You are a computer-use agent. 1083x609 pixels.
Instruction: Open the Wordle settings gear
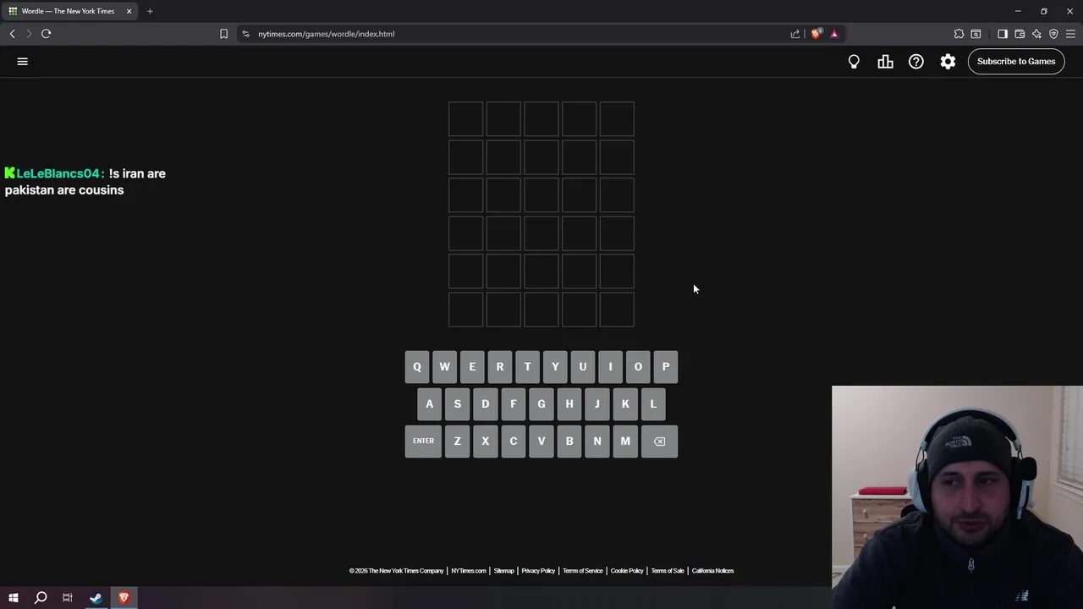point(948,61)
